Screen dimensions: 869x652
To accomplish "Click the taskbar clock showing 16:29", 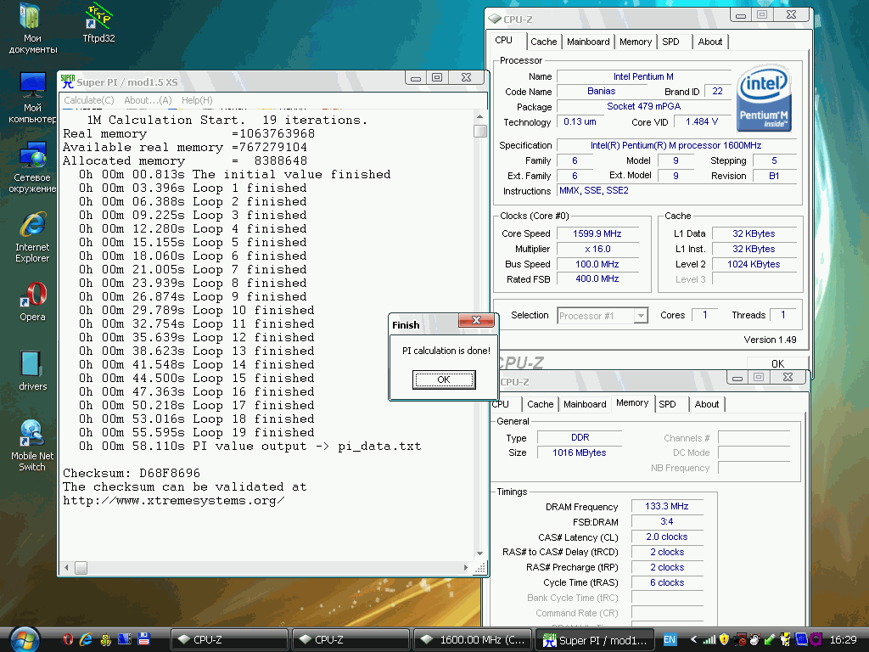I will click(844, 640).
